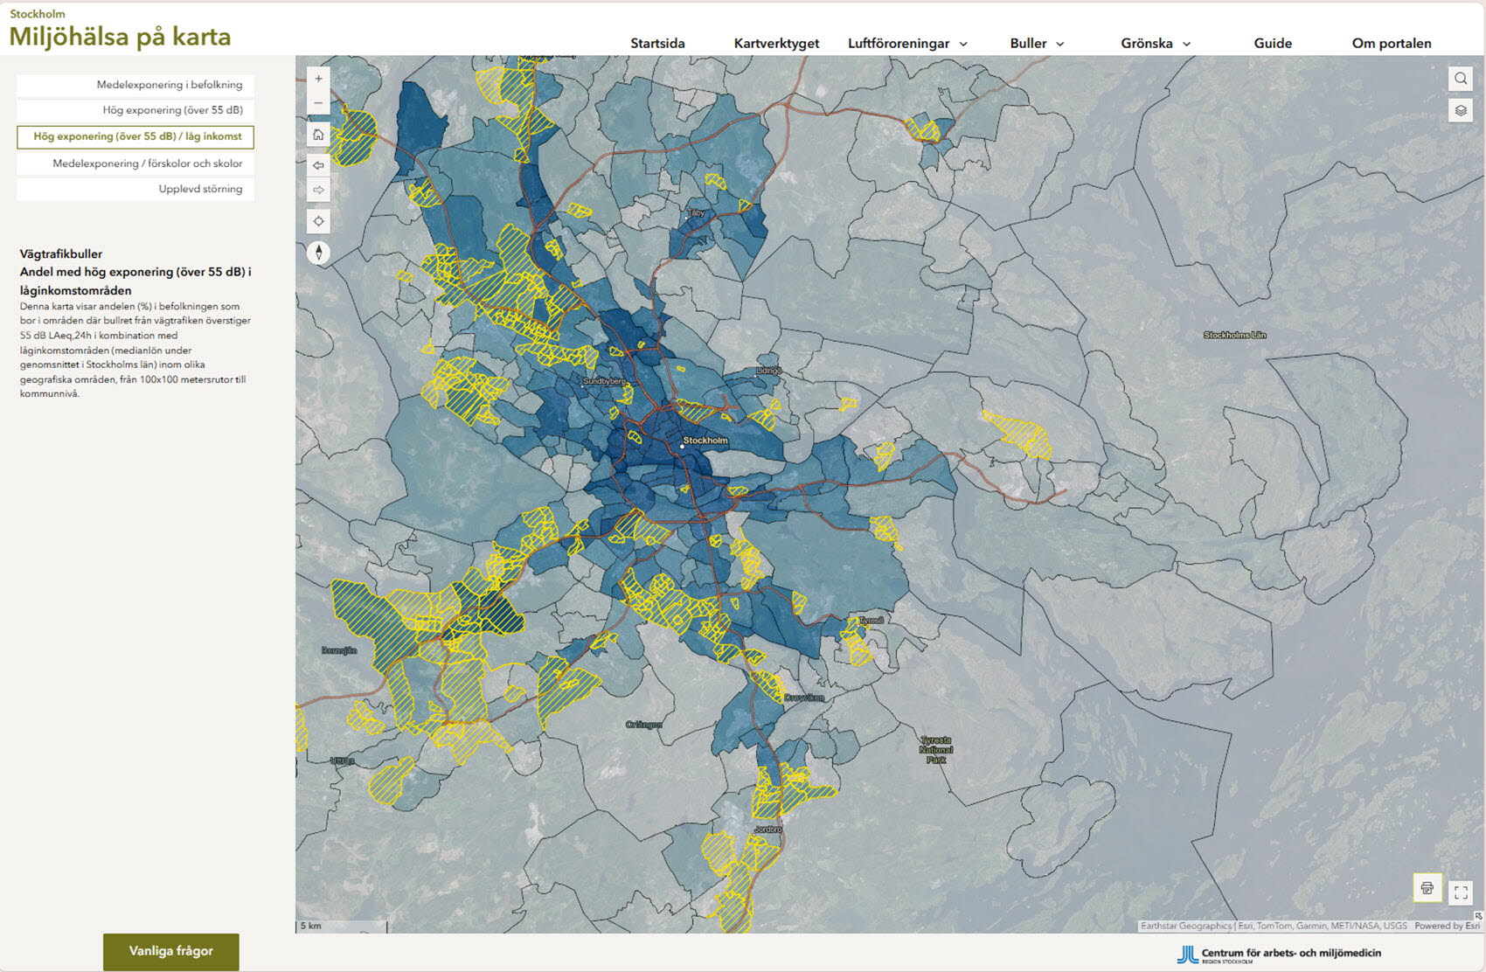This screenshot has height=972, width=1486.
Task: Open the map layers list
Action: (x=1460, y=111)
